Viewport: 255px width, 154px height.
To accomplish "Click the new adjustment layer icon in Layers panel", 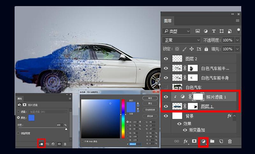I will coord(203,141).
